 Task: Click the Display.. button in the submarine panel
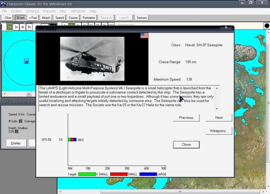[x=16, y=143]
